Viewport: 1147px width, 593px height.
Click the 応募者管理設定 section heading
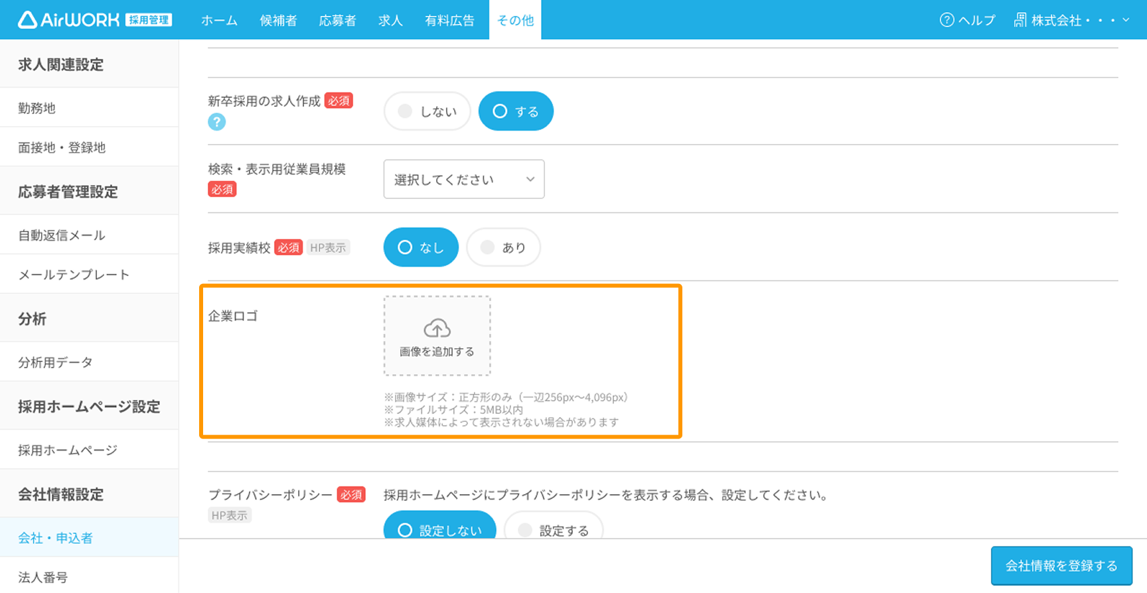[x=68, y=192]
